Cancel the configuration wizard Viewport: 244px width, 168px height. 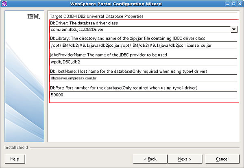pyautogui.click(x=222, y=159)
